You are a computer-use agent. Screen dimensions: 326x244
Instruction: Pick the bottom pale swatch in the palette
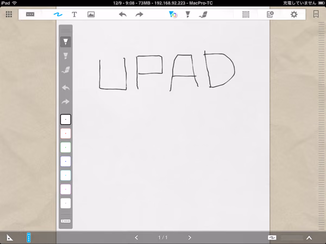pos(66,203)
